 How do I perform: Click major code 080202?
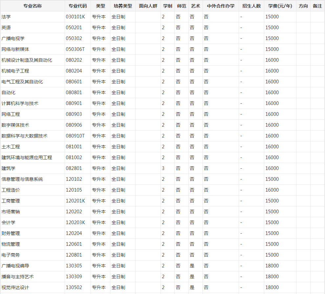click(74, 60)
